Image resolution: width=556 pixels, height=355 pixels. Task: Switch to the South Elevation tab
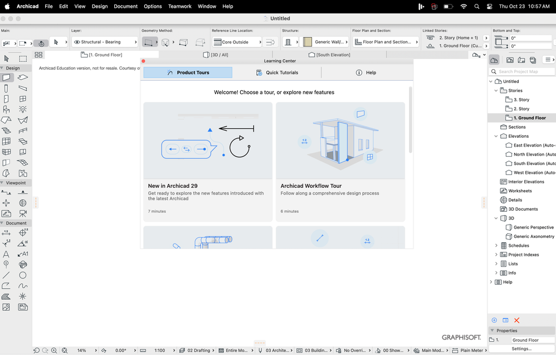tap(329, 55)
